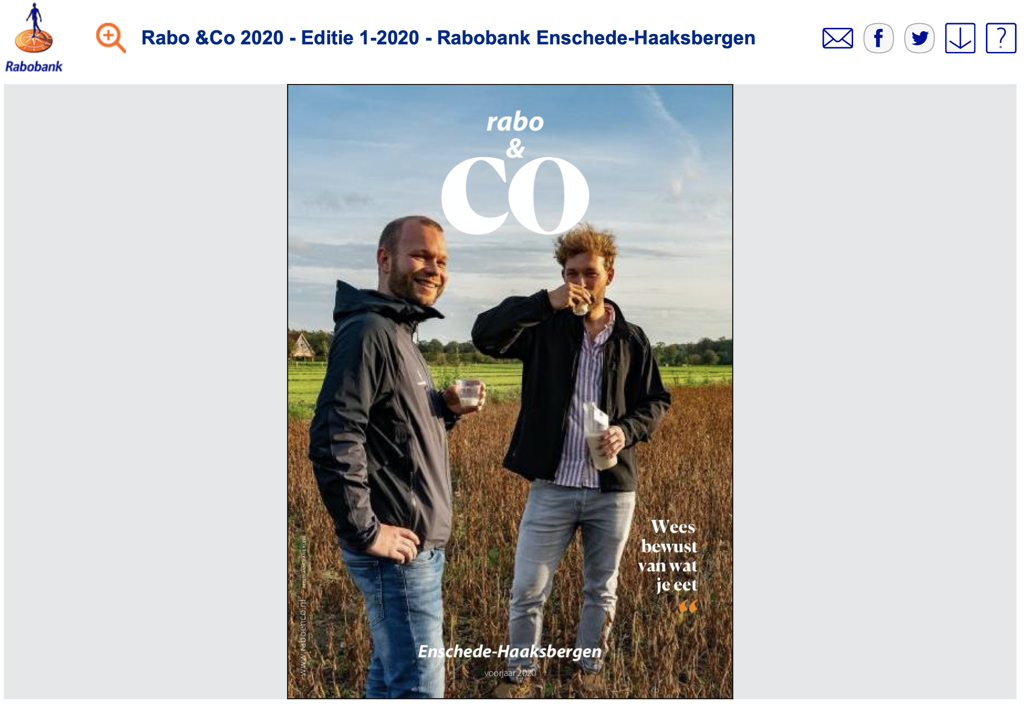Click the large white CO letters on the cover
This screenshot has width=1026, height=709.
(515, 195)
